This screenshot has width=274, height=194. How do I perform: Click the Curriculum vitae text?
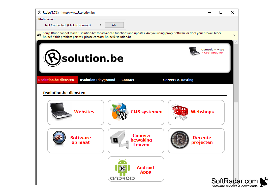[x=213, y=49]
